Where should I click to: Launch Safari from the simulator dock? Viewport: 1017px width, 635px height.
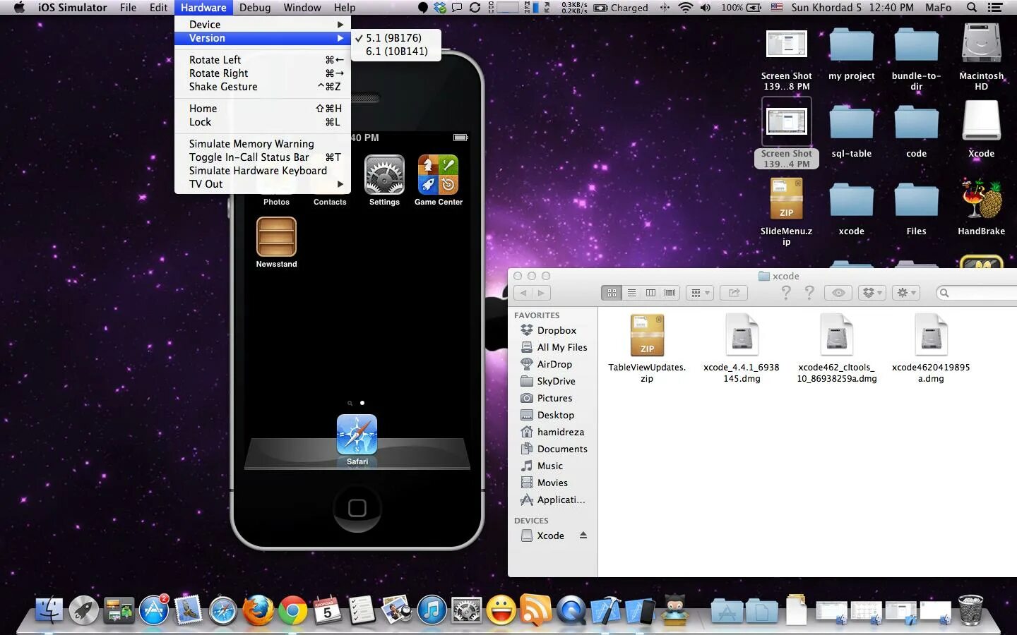357,434
